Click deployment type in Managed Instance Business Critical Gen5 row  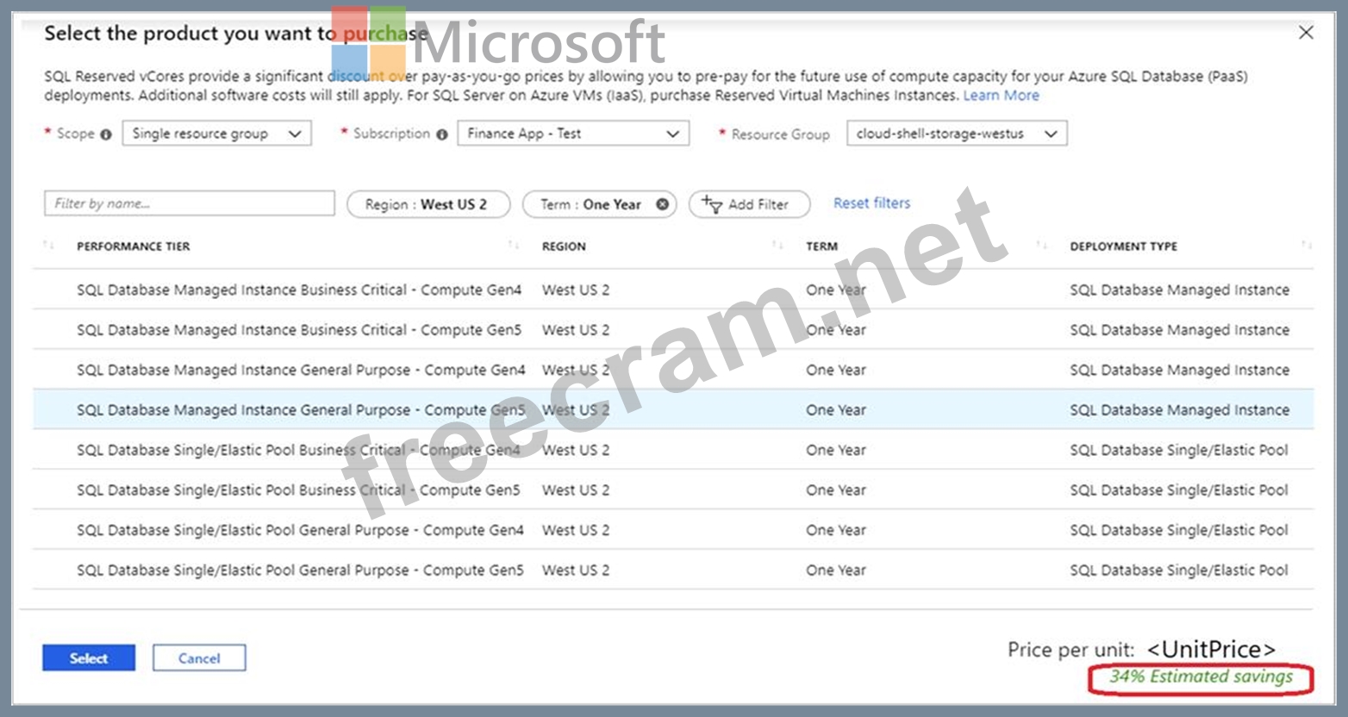pyautogui.click(x=1180, y=330)
